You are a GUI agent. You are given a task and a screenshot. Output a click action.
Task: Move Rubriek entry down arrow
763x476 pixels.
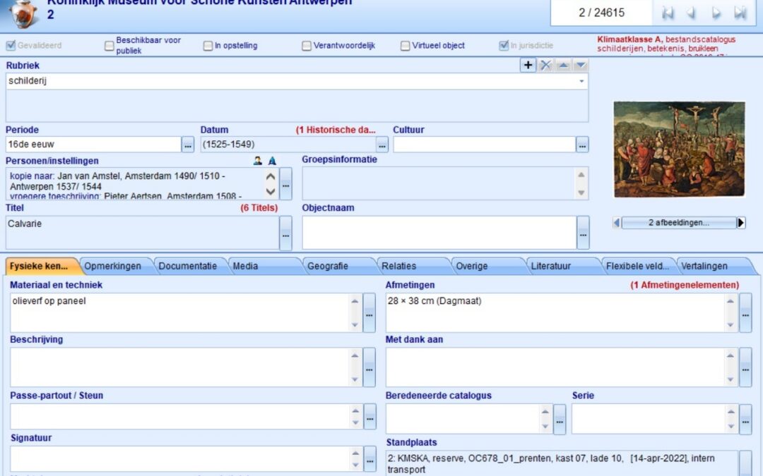point(581,65)
